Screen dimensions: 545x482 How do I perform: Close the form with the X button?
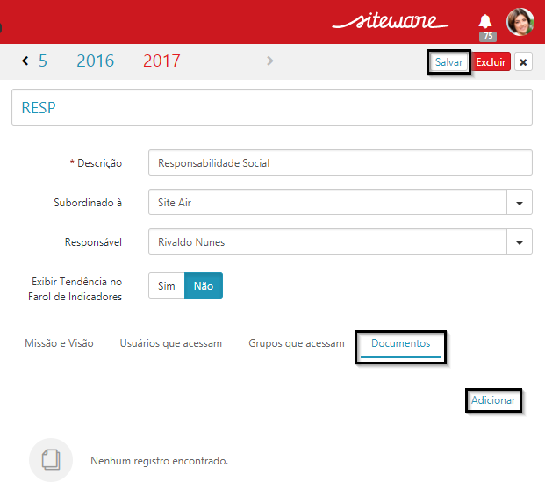pyautogui.click(x=523, y=62)
